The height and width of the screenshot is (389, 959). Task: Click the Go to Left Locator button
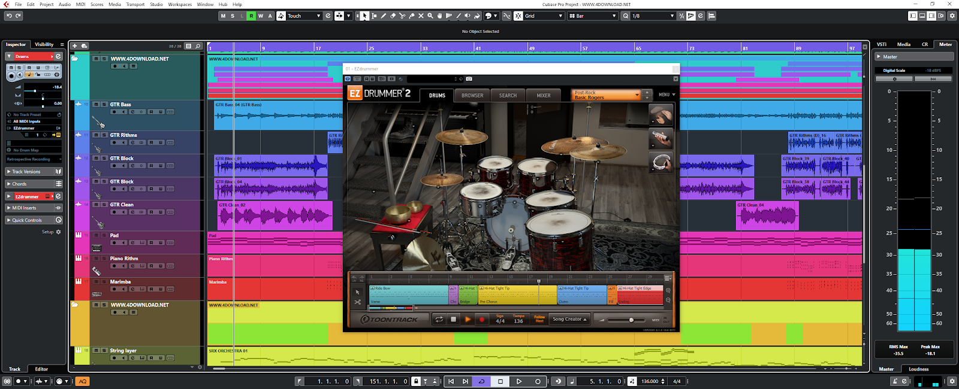point(451,381)
